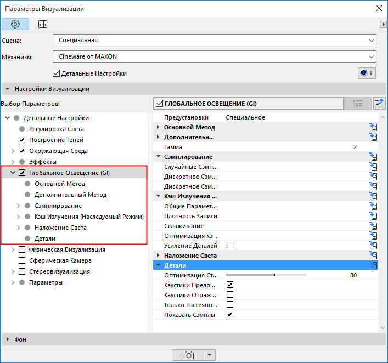Click Предустановки value Специальное

(x=245, y=117)
